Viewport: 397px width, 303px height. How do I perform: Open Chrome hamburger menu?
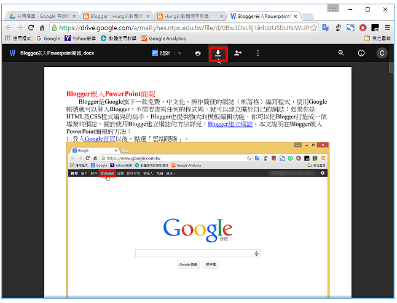point(387,28)
